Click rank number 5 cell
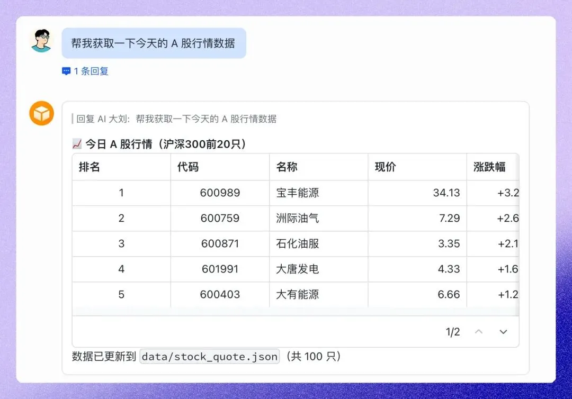Screen dimensions: 572x399 coord(121,294)
